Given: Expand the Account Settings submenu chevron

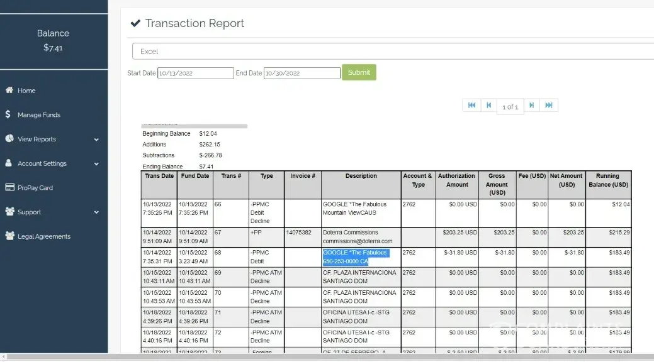Looking at the screenshot, I should tap(96, 164).
